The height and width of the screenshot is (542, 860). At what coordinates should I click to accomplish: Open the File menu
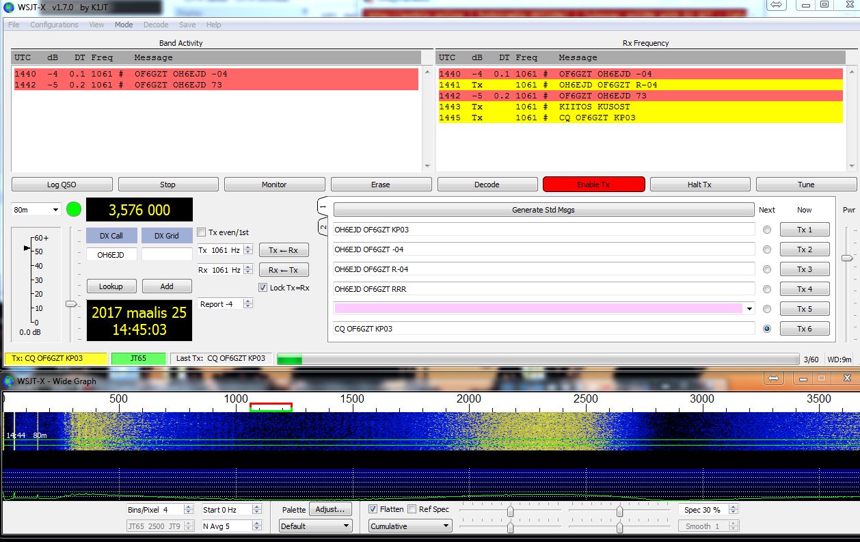click(14, 25)
